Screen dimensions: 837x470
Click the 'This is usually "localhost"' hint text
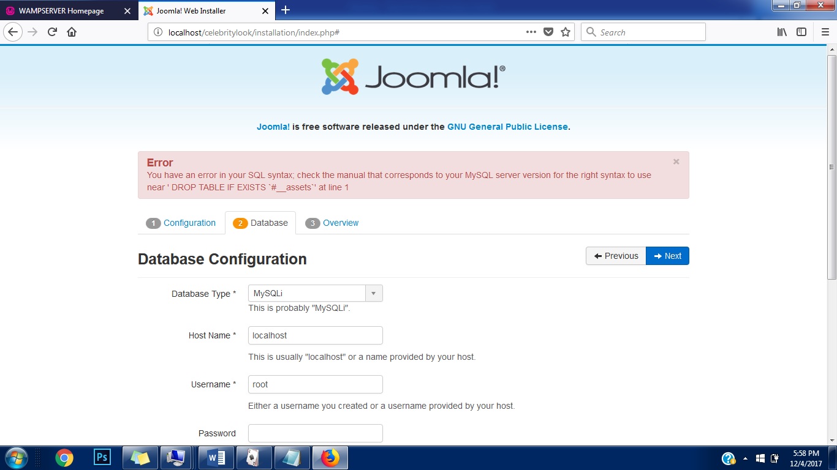click(362, 357)
